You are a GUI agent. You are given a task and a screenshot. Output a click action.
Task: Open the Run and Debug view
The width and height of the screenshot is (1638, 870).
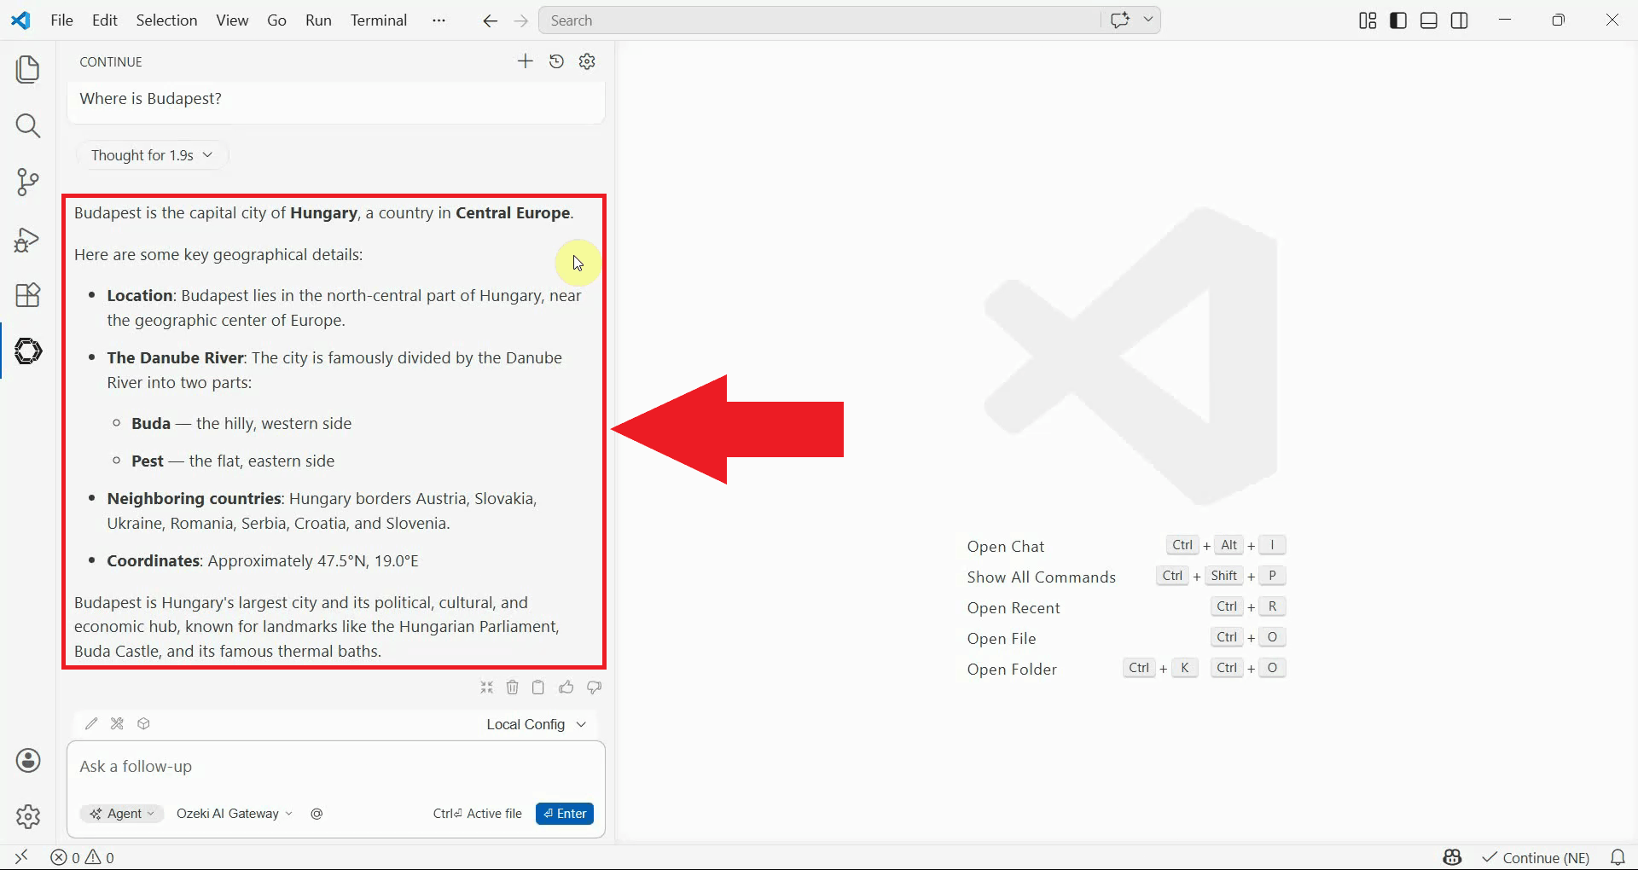28,240
